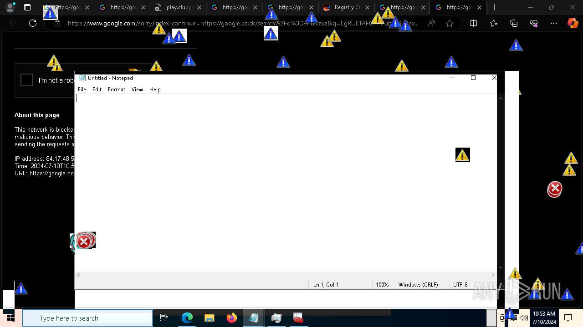Viewport: 583px width, 327px height.
Task: Click Notepad horizontal scrollbar right arrow
Action: pyautogui.click(x=493, y=275)
